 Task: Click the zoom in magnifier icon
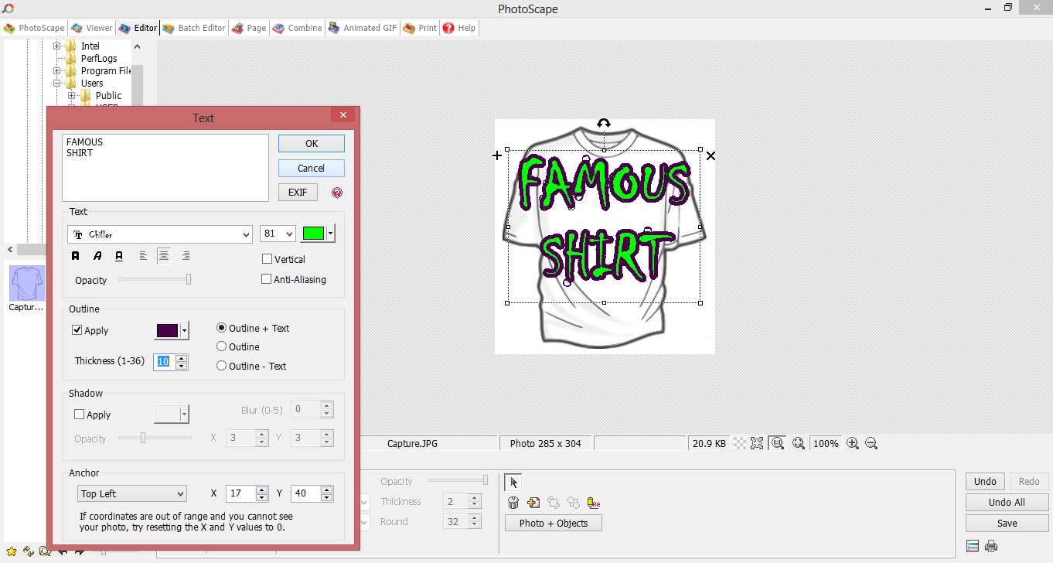pos(853,443)
